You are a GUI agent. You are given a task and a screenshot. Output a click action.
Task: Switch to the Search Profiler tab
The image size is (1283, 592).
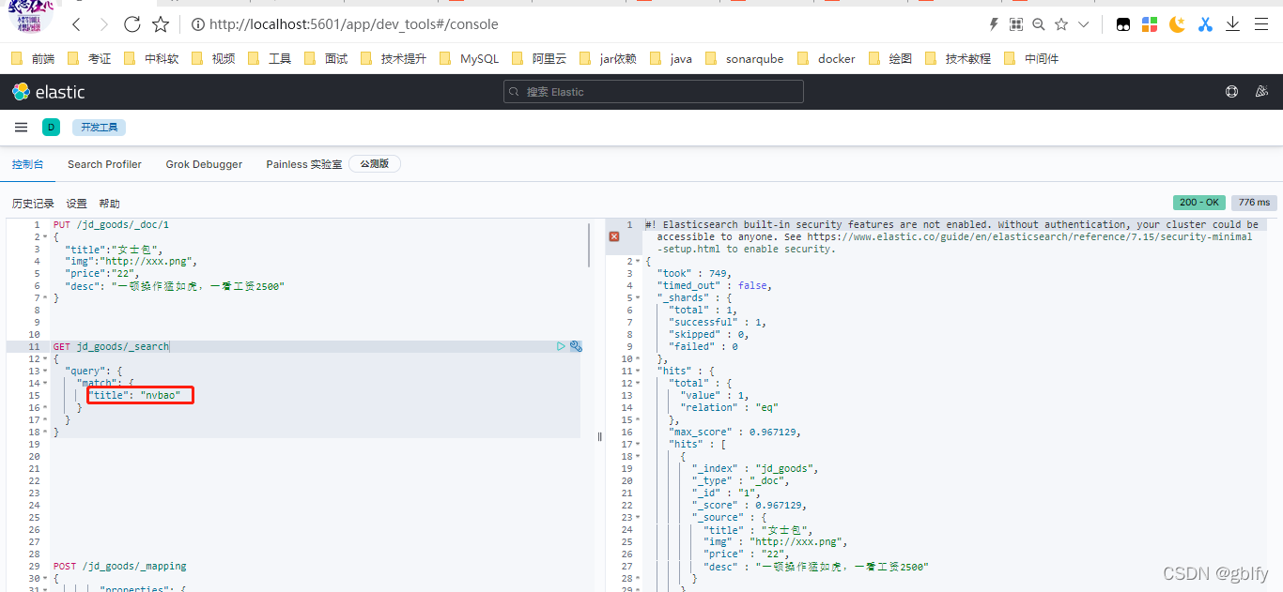click(x=104, y=164)
